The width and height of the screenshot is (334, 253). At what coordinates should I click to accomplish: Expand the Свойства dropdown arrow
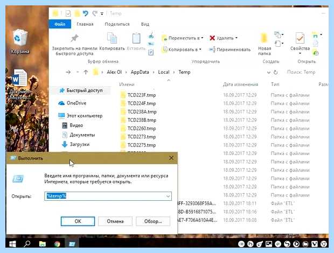pos(300,53)
